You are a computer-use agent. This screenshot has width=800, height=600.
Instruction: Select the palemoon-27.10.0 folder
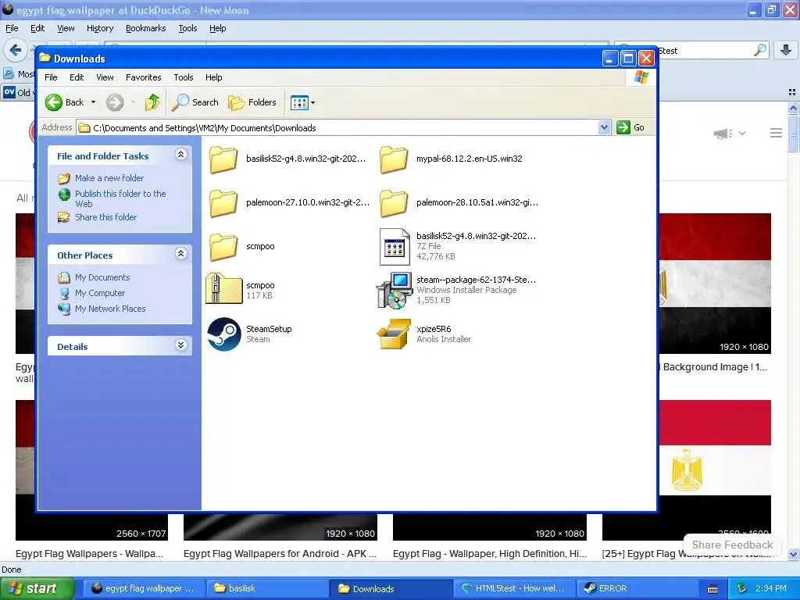[289, 203]
